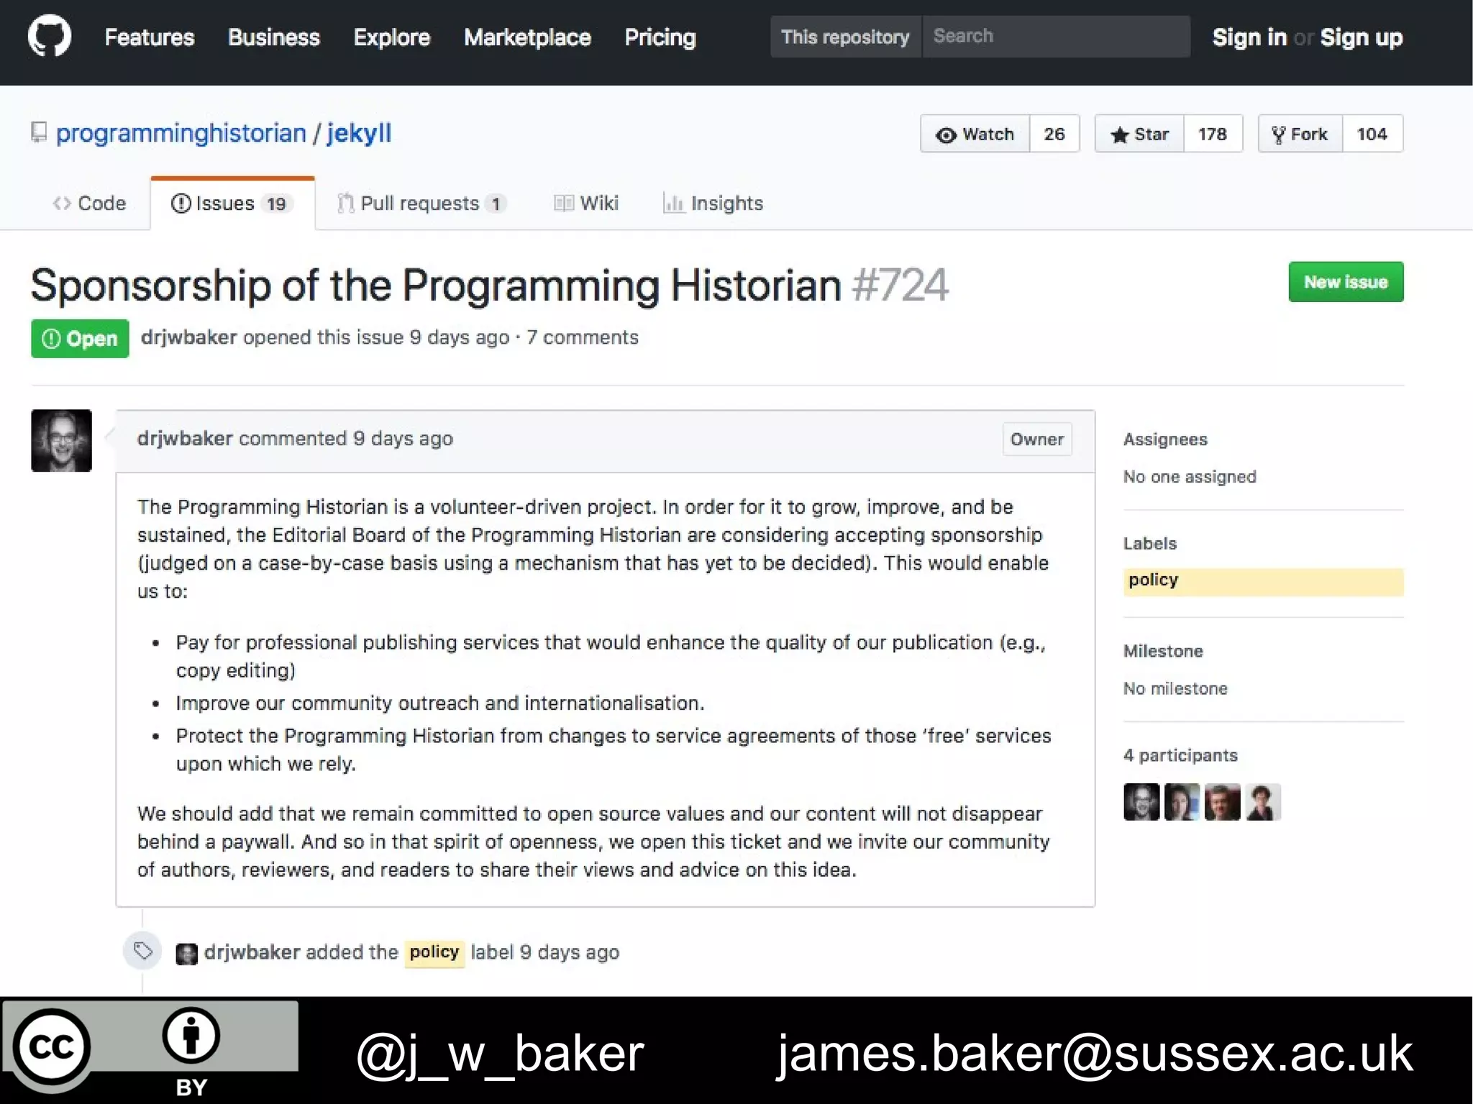Open the 26 watchers count
This screenshot has height=1104, width=1473.
click(x=1054, y=134)
